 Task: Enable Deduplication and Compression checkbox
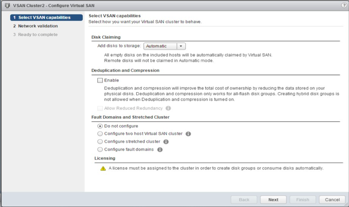click(100, 80)
